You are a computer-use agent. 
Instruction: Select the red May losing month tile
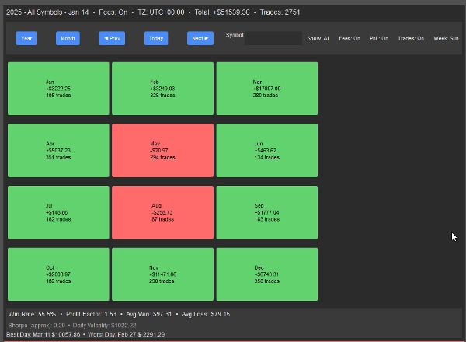point(162,150)
